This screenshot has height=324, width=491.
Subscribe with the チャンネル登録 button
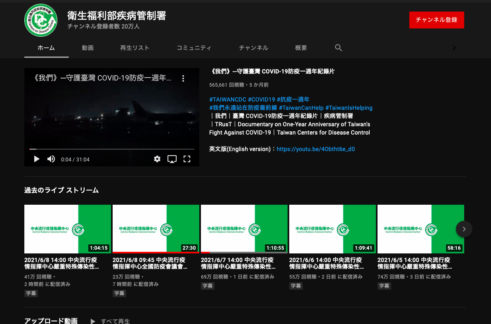[437, 20]
